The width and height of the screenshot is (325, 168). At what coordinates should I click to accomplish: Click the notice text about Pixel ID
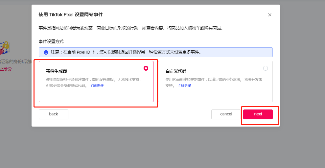click(126, 52)
